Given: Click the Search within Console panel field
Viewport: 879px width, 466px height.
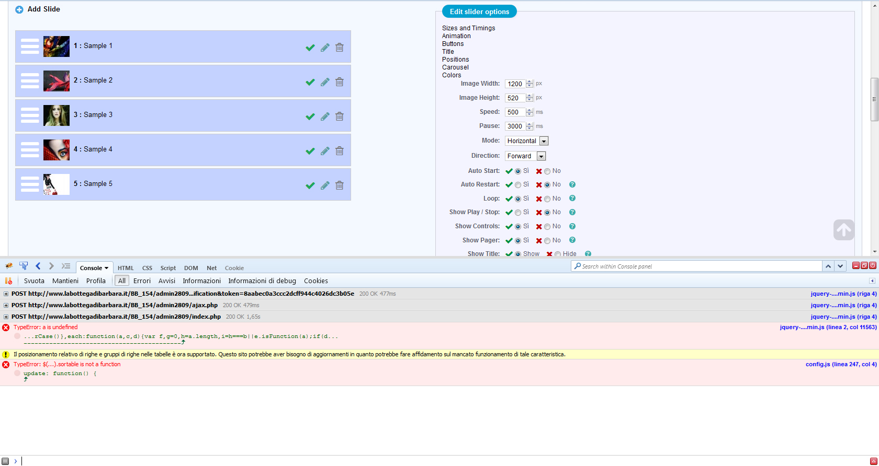Looking at the screenshot, I should pyautogui.click(x=697, y=266).
